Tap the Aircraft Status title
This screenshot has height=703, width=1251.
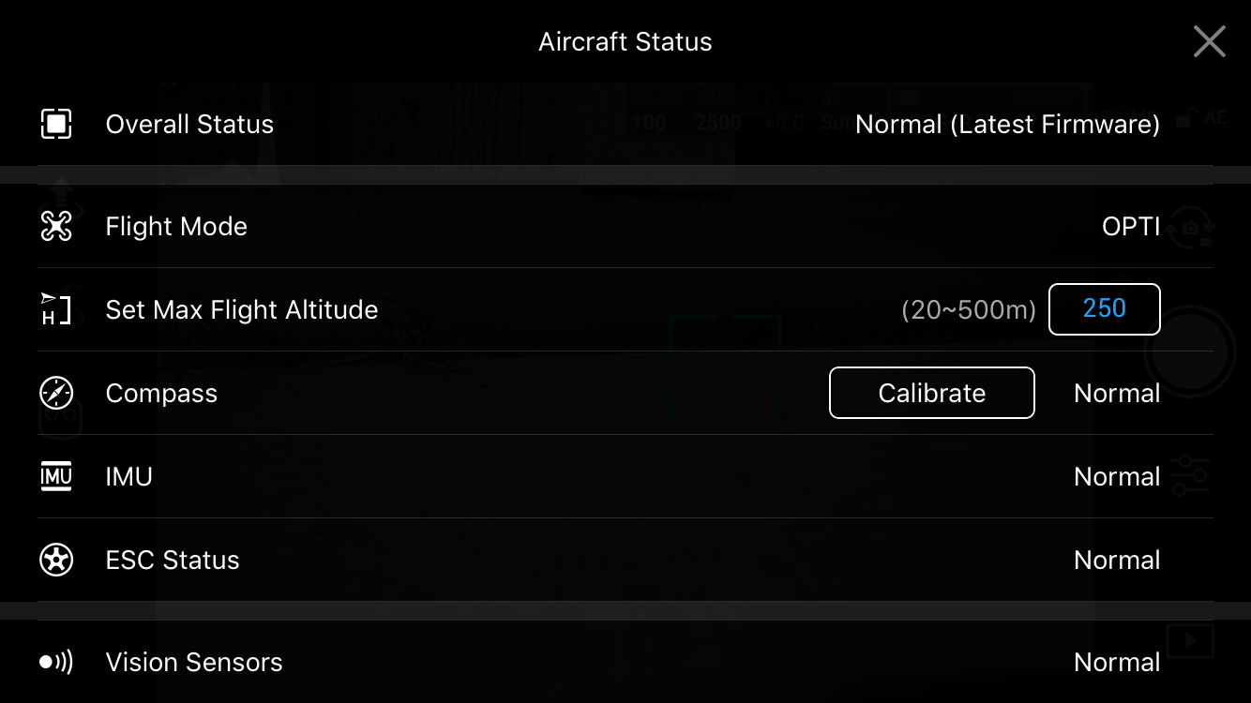coord(625,41)
